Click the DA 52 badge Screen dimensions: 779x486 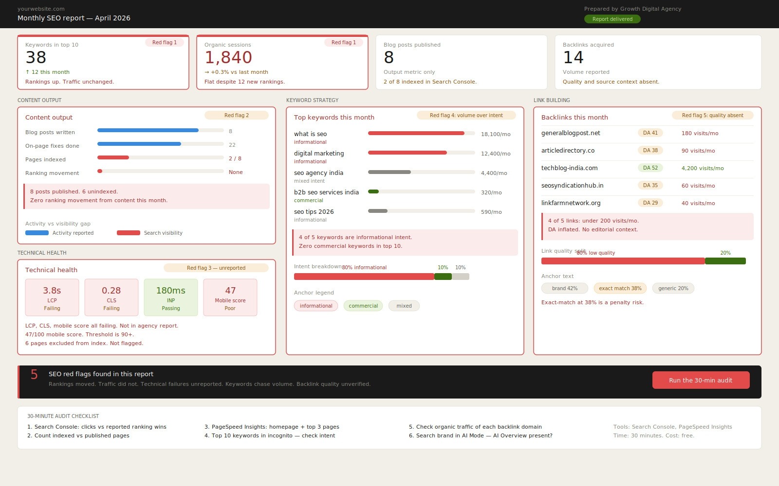(650, 168)
